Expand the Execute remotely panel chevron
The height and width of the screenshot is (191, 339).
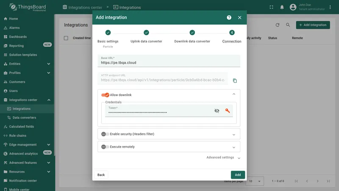point(234,147)
